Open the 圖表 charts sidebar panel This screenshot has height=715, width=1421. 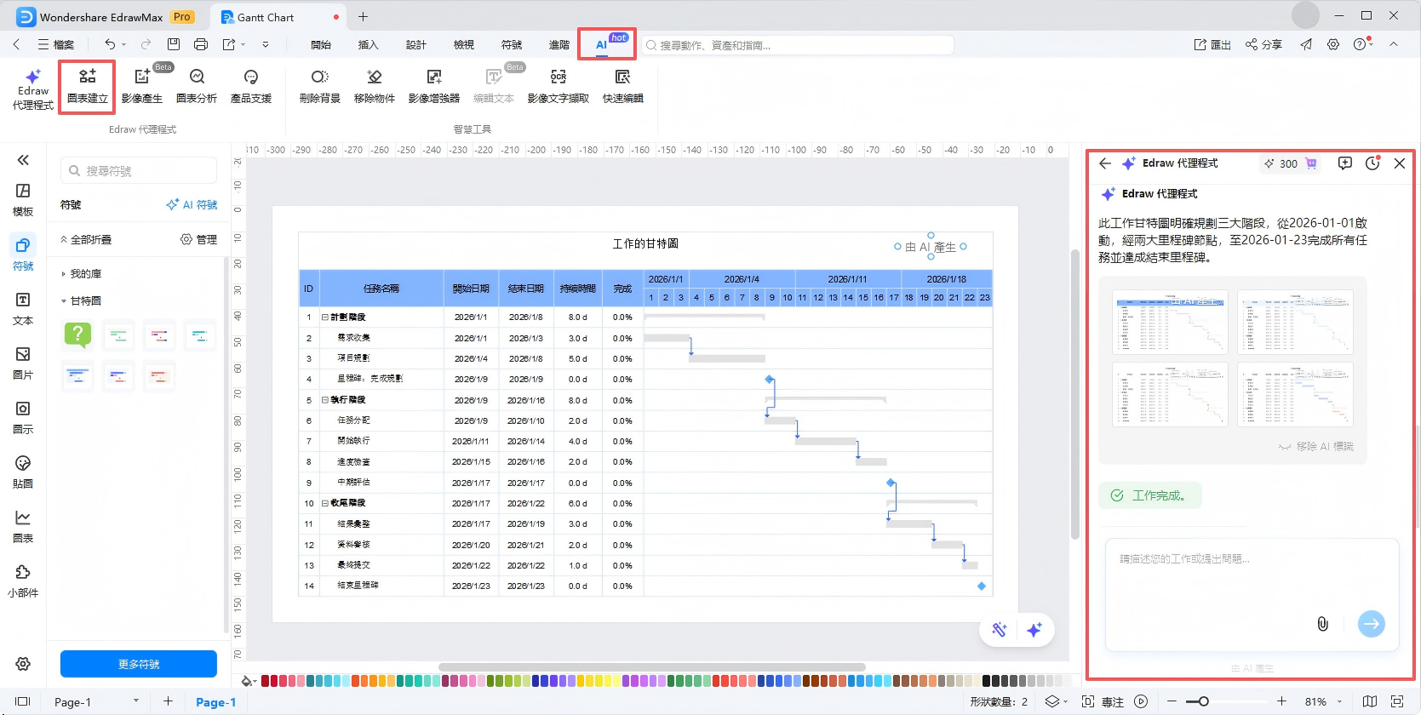coord(23,527)
